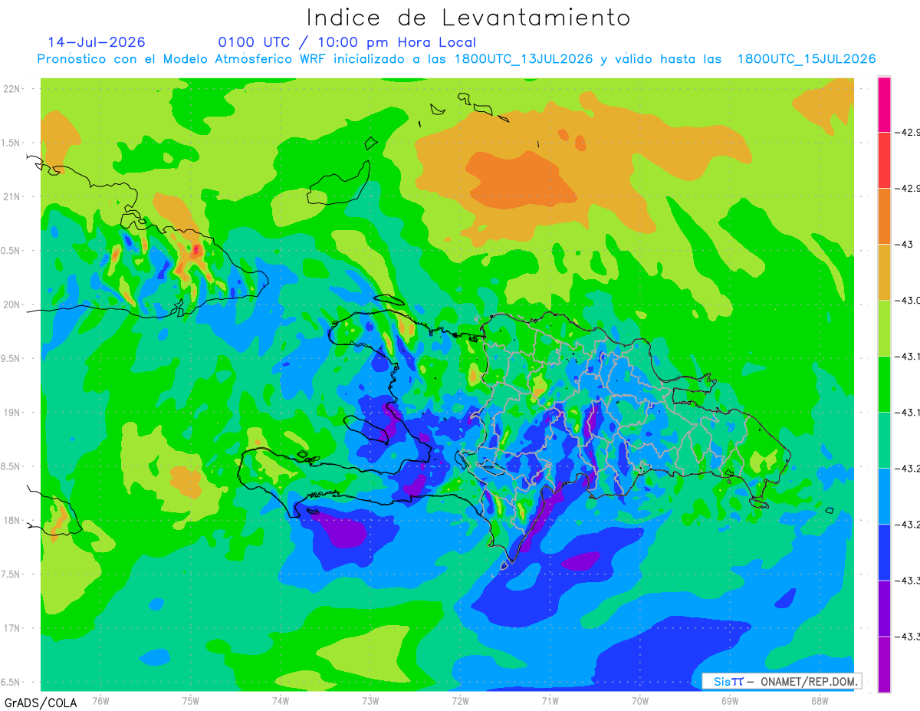Click the title 'Indice de Levantamiento'
The height and width of the screenshot is (711, 920).
coord(468,18)
